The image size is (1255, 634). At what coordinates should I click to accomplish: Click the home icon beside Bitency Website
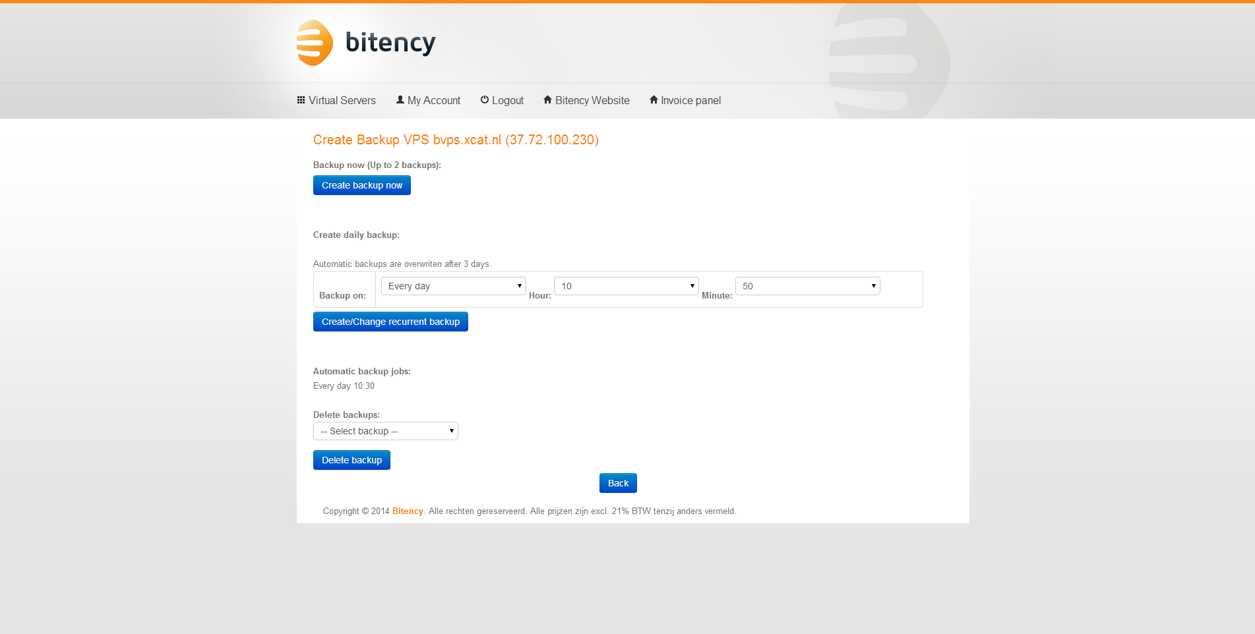547,100
